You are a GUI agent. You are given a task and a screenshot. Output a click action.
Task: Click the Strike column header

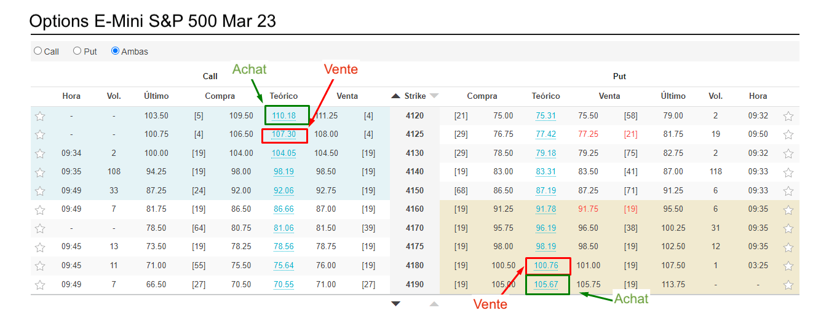[x=415, y=96]
